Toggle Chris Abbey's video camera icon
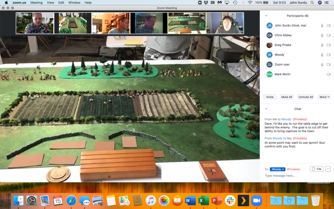The height and width of the screenshot is (209, 334). [x=328, y=35]
